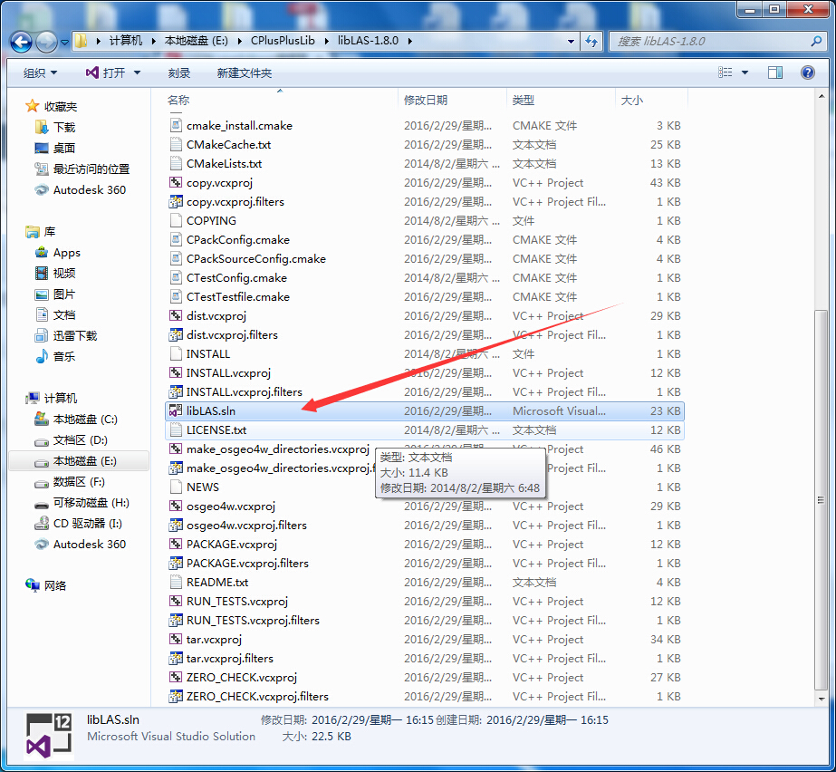Select the README.txt file icon
This screenshot has height=772, width=836.
tap(176, 582)
